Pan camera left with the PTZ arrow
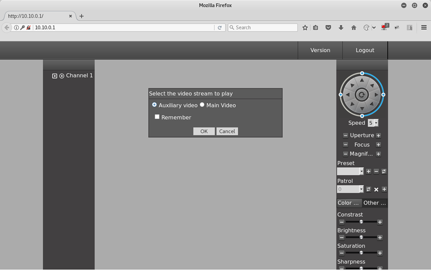This screenshot has width=431, height=275. click(x=348, y=95)
